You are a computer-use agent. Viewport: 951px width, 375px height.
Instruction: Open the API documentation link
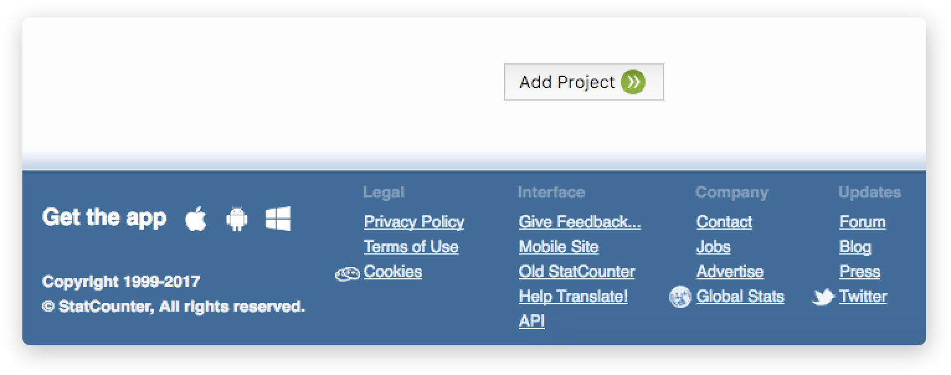[531, 321]
